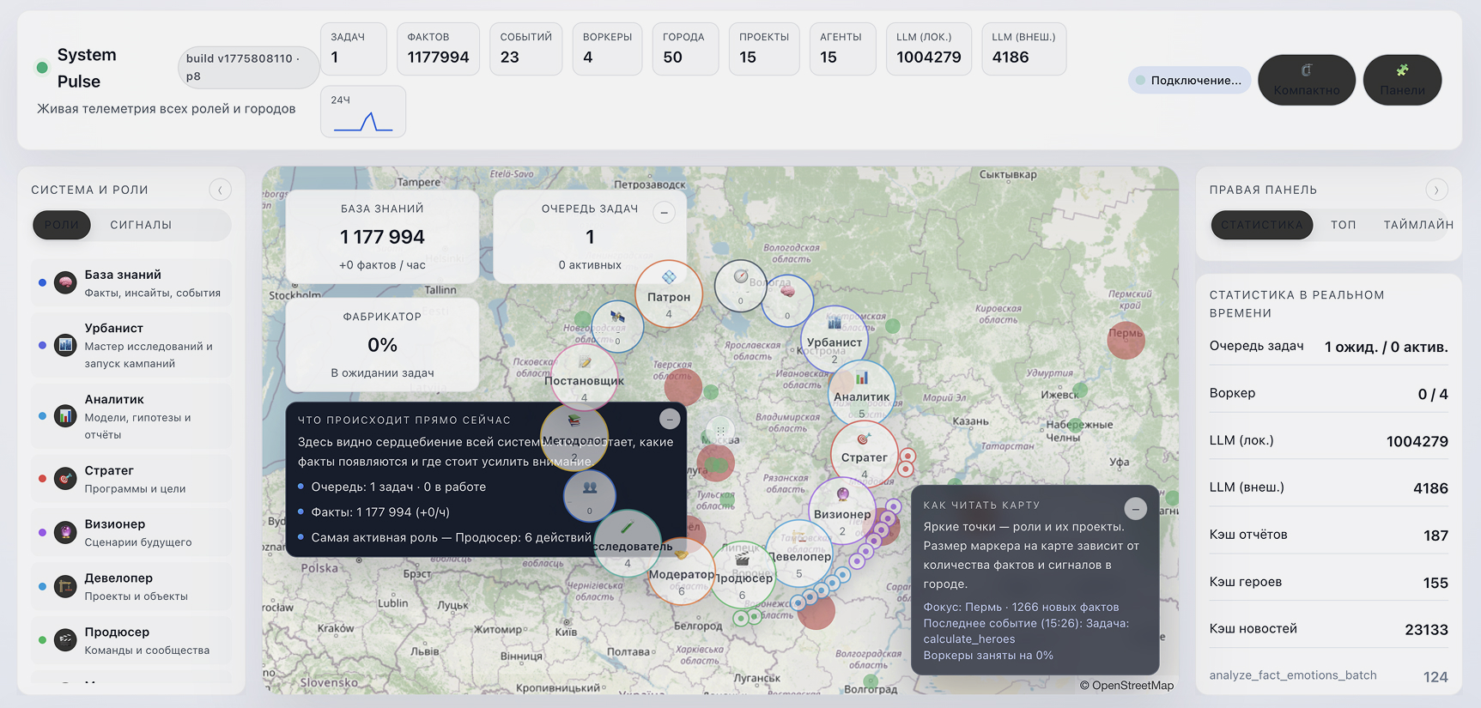Click the Визионер role icon in sidebar
Viewport: 1481px width, 708px height.
(65, 533)
